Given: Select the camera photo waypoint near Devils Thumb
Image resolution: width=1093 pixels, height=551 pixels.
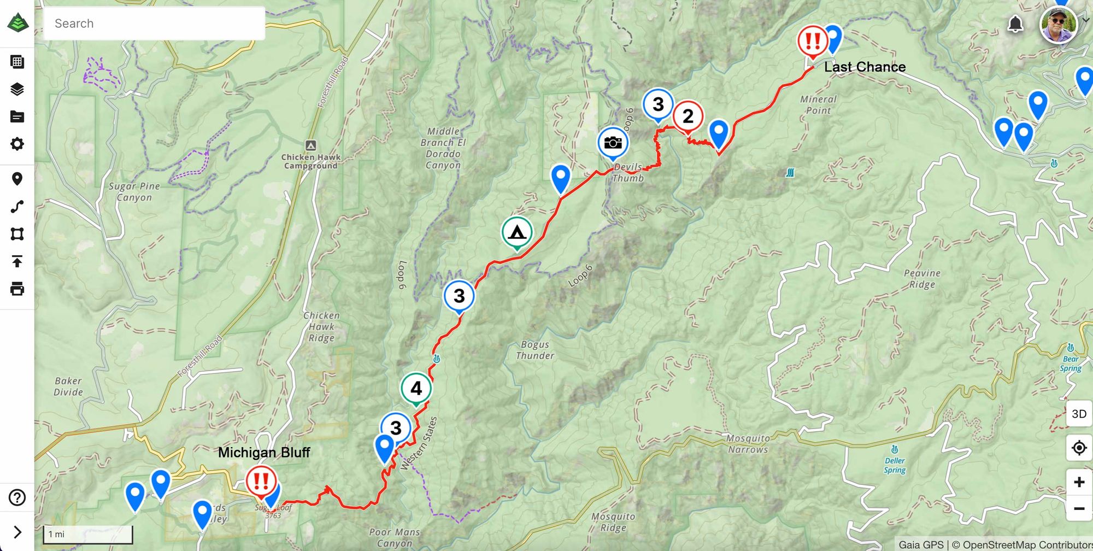Looking at the screenshot, I should coord(613,144).
